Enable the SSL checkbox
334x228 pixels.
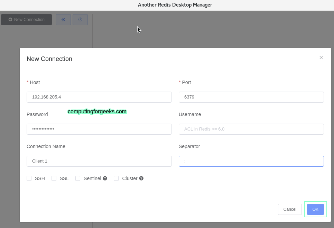pos(54,178)
